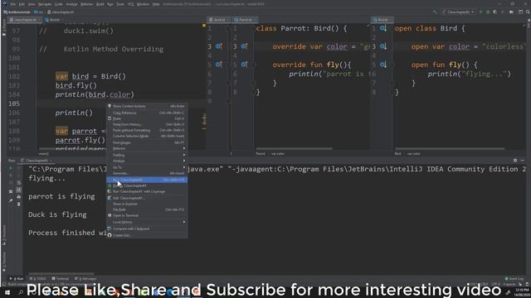Choose Show Context Actions in context menu

(x=147, y=106)
